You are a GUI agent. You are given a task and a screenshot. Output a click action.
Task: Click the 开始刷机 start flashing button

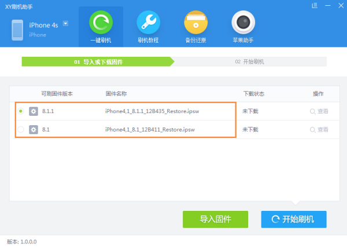click(294, 219)
